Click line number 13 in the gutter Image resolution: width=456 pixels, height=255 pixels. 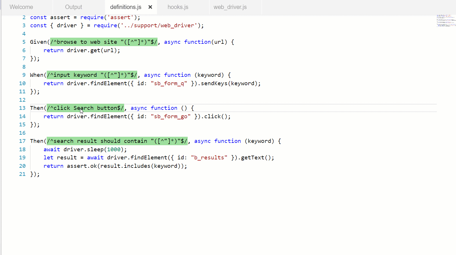[x=22, y=108]
